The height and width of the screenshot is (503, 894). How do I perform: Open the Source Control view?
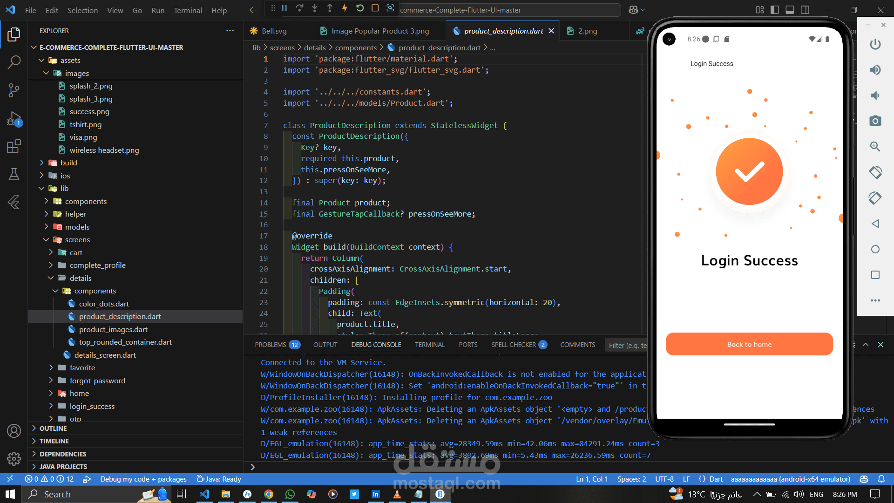[x=14, y=90]
